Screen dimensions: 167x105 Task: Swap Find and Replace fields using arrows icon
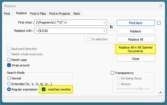(111, 27)
